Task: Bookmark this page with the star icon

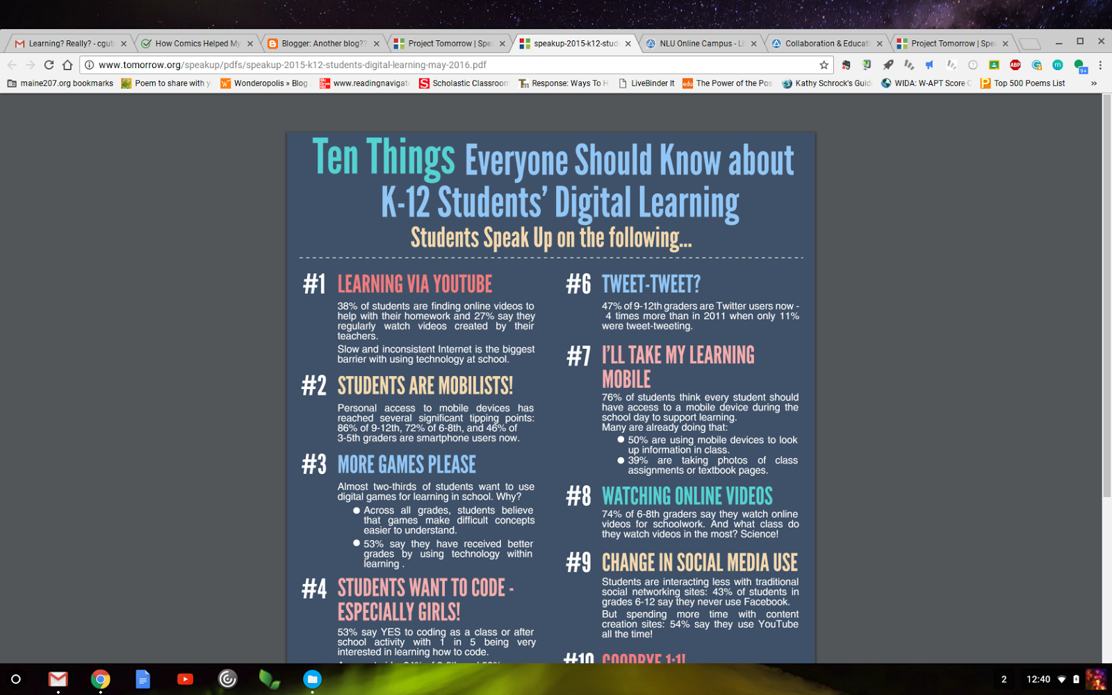Action: [x=824, y=65]
